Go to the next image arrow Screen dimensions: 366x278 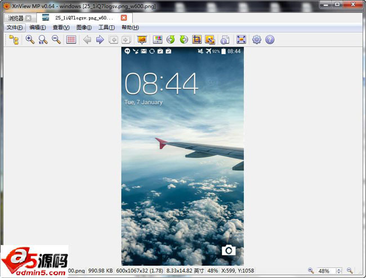coord(100,39)
